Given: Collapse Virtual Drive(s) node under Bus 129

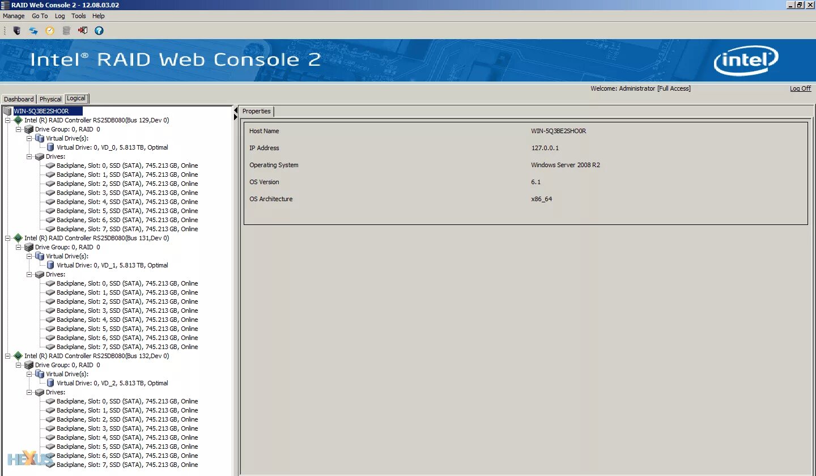Looking at the screenshot, I should (29, 138).
